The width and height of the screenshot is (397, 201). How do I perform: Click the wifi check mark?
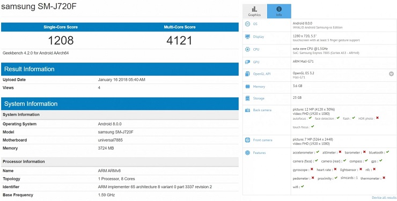[x=302, y=187]
